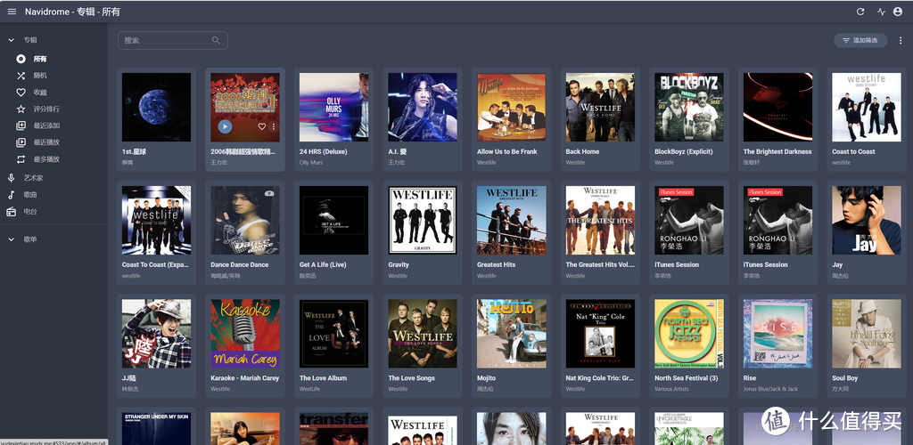Open 24 HRS (Deluxe) album cover
The width and height of the screenshot is (913, 445).
pos(333,107)
